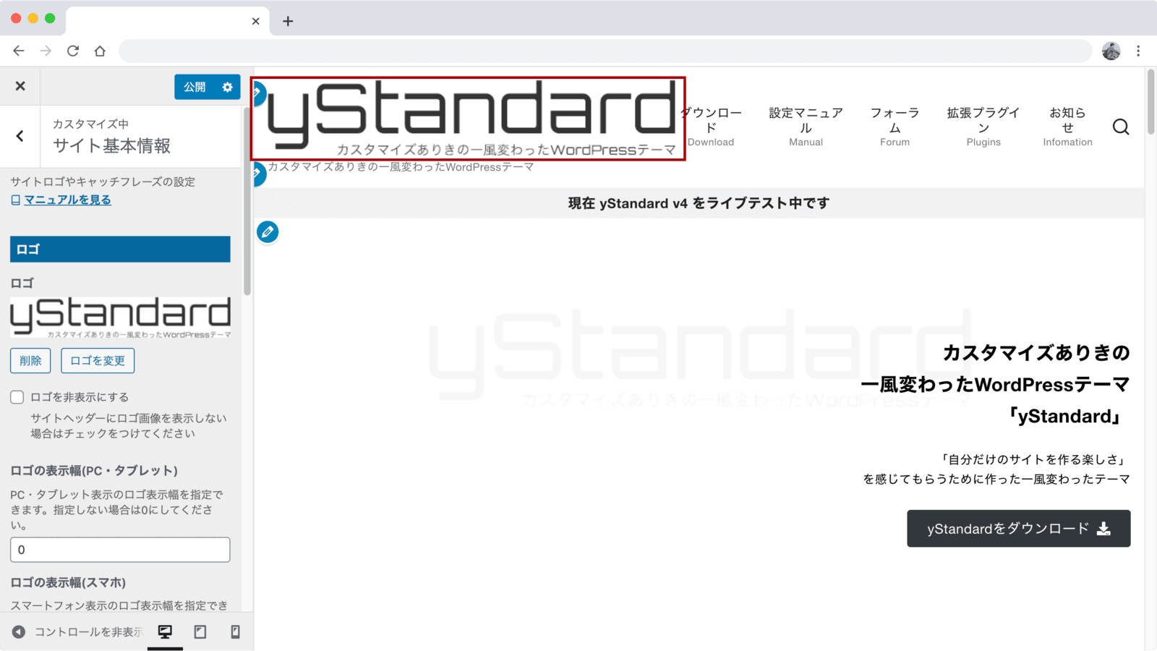This screenshot has height=651, width=1157.
Task: Click the 削除 button to remove logo
Action: (30, 360)
